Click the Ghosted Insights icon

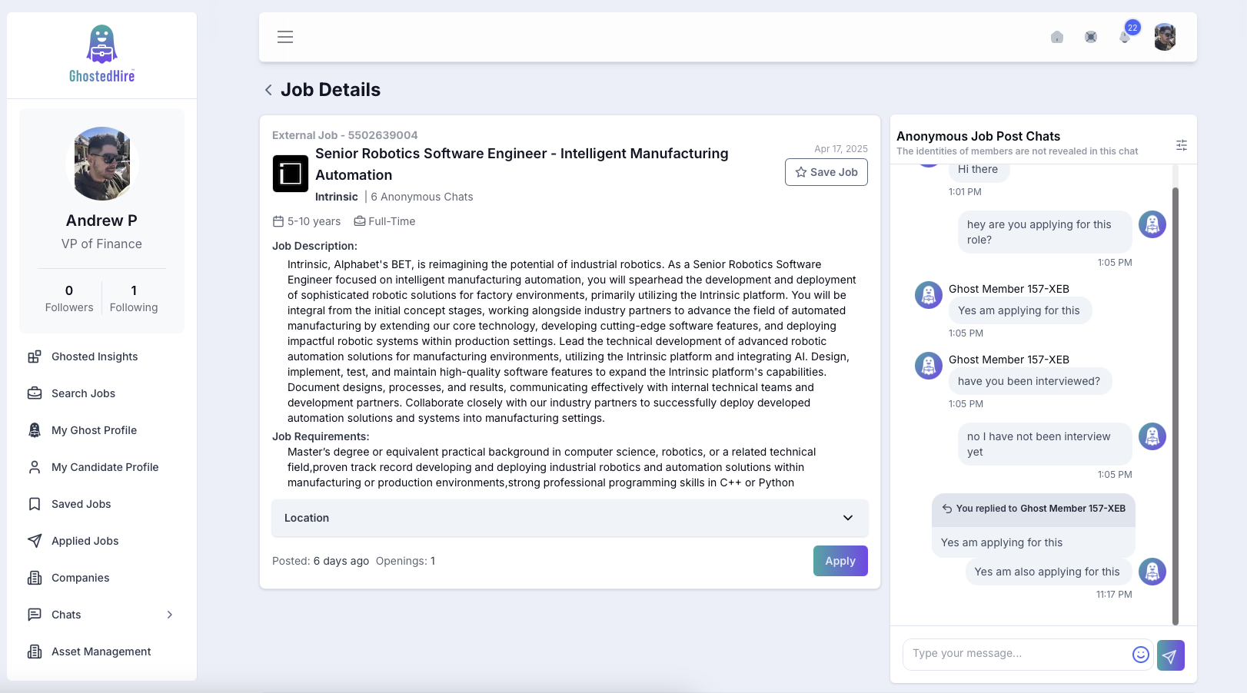click(35, 356)
